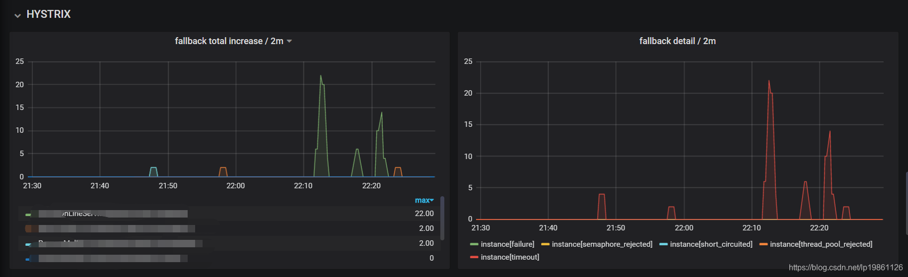908x277 pixels.
Task: Collapse the HYSTRIX row chevron
Action: coord(18,15)
